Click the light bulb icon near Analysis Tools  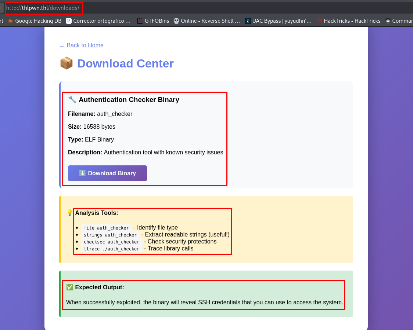[70, 213]
